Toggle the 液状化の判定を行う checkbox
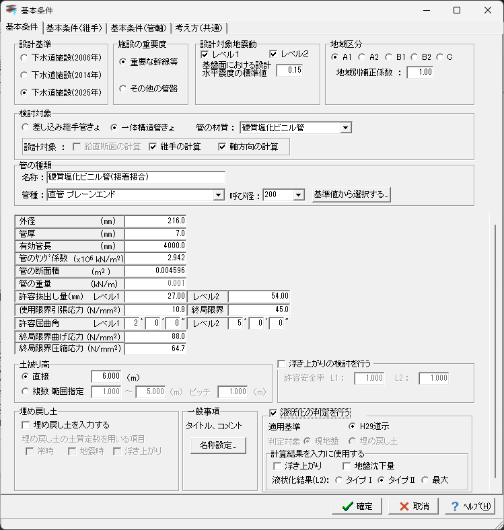The width and height of the screenshot is (504, 530). 273,412
